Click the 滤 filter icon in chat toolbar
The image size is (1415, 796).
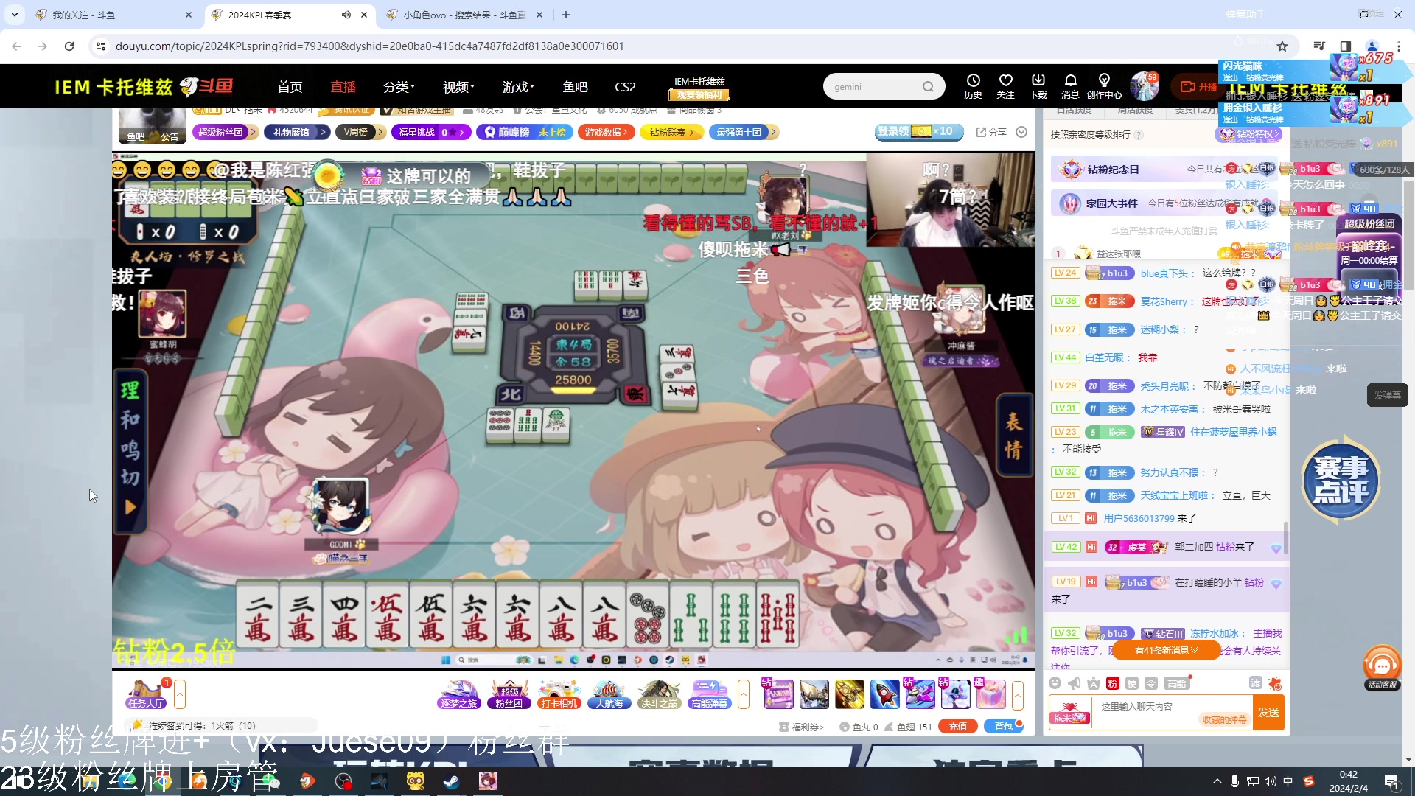point(1256,683)
